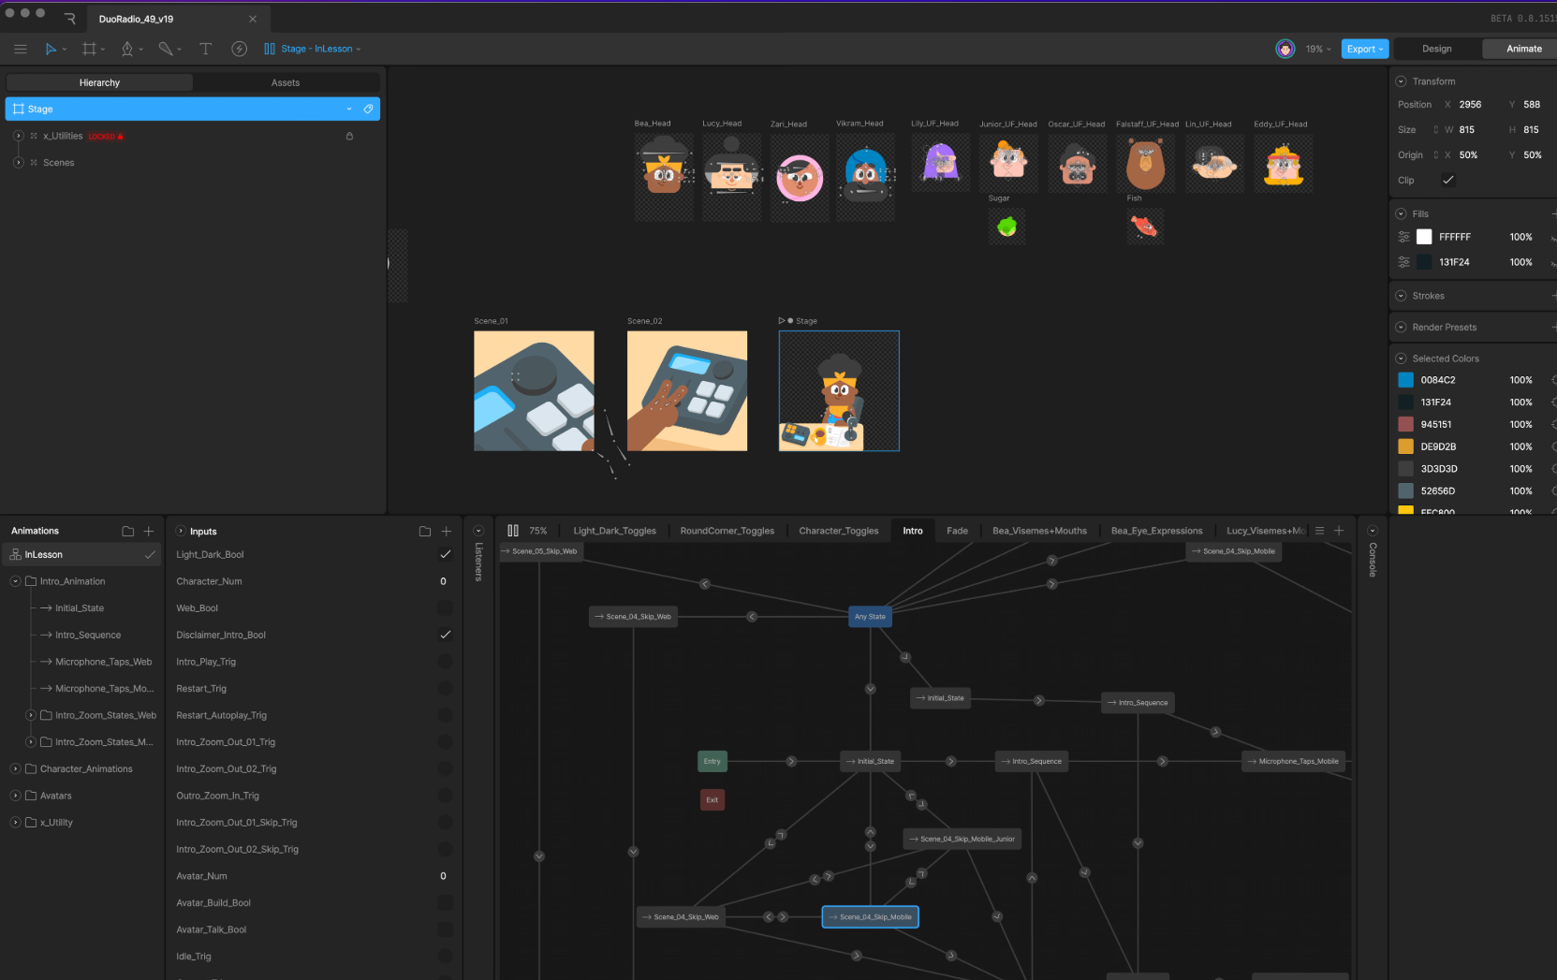This screenshot has width=1557, height=980.
Task: Open the Character_Toggles layer tab
Action: pyautogui.click(x=839, y=531)
